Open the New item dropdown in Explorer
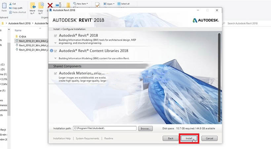The image size is (271, 149). [81, 4]
